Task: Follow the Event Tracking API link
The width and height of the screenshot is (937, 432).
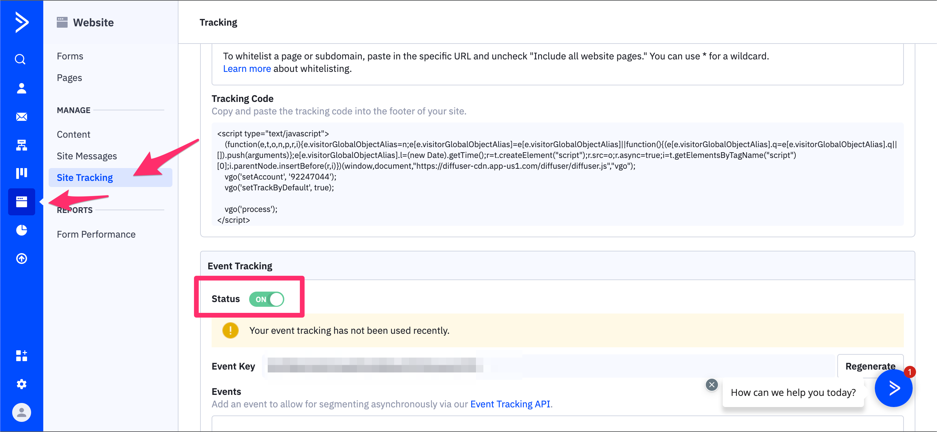Action: [x=510, y=404]
